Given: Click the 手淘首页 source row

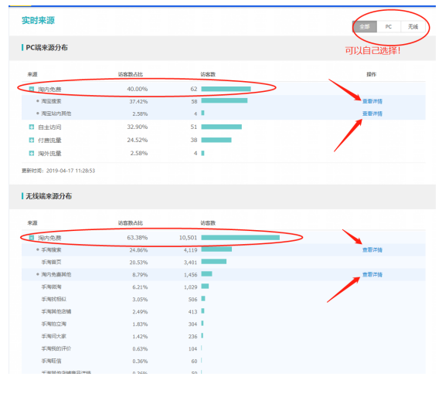Looking at the screenshot, I should click(223, 263).
